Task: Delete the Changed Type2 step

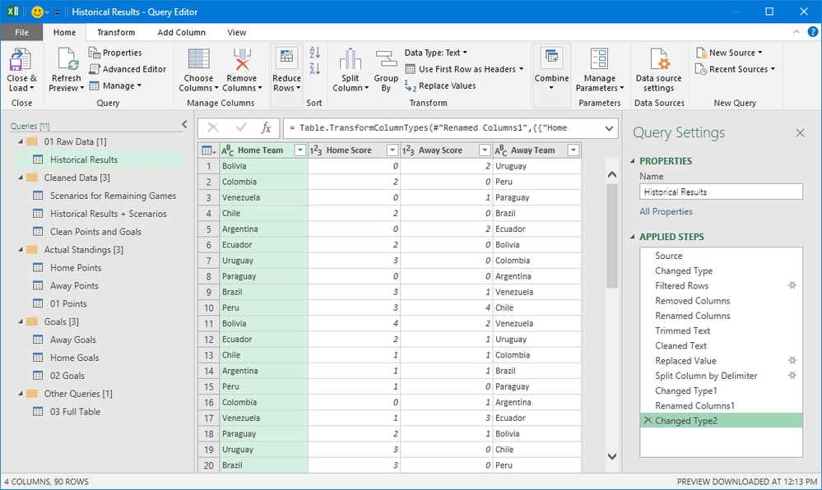Action: pyautogui.click(x=648, y=420)
